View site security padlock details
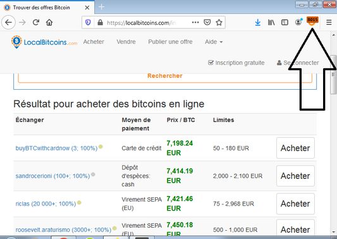 [x=100, y=22]
